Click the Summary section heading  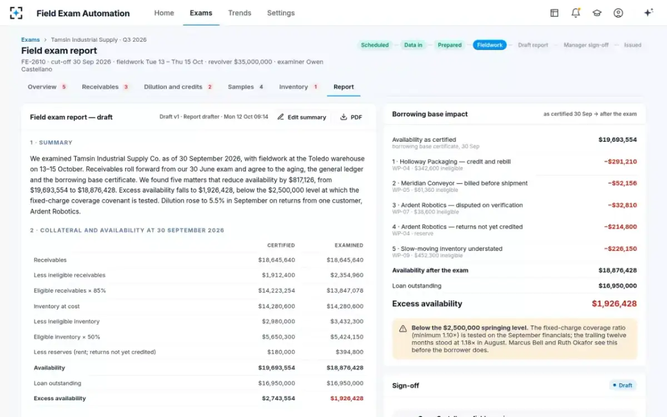(51, 142)
